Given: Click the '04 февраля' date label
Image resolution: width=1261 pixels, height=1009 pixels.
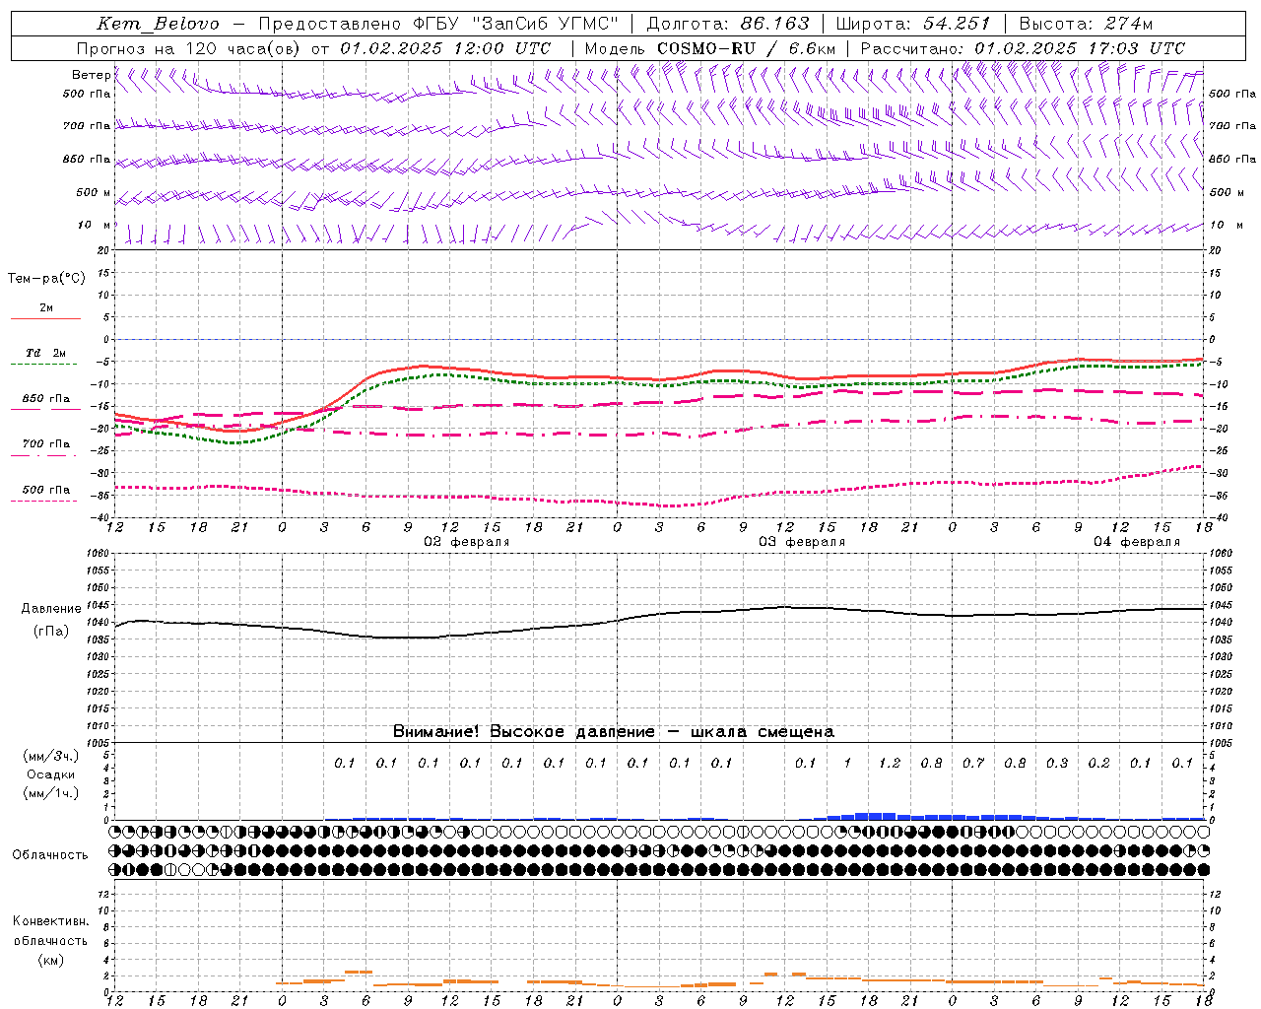Looking at the screenshot, I should pos(1137,542).
